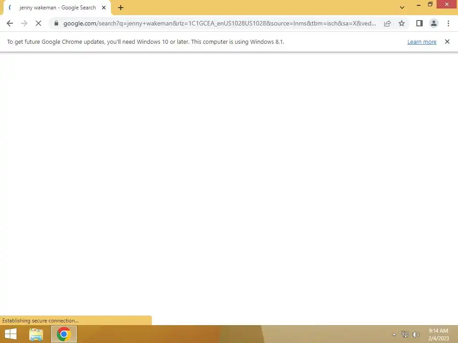The width and height of the screenshot is (458, 343).
Task: Click the Windows 10 update message text
Action: (x=145, y=42)
